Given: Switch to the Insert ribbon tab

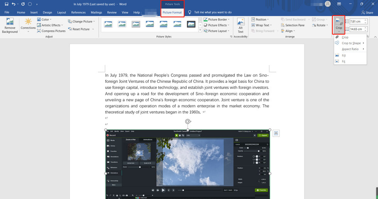Looking at the screenshot, I should click(x=34, y=12).
